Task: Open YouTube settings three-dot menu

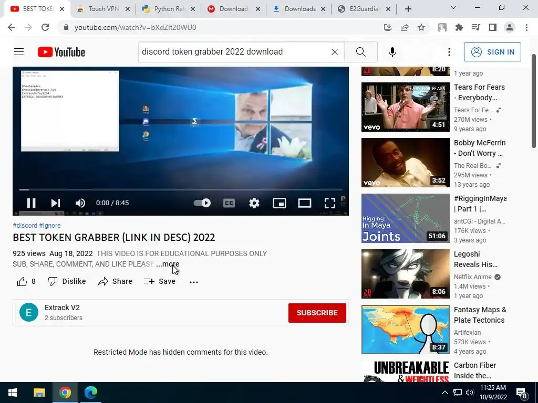Action: click(x=449, y=52)
